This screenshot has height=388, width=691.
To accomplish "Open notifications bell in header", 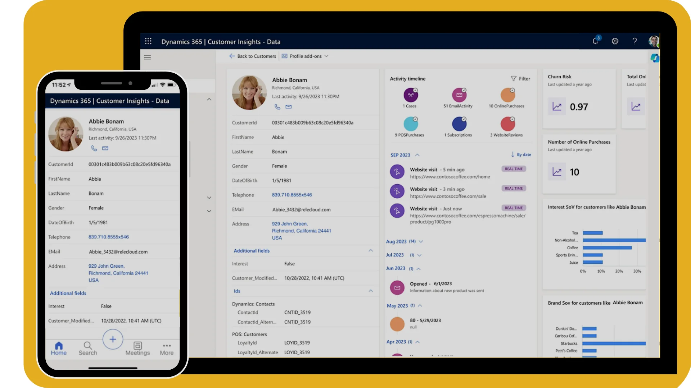I will click(596, 41).
